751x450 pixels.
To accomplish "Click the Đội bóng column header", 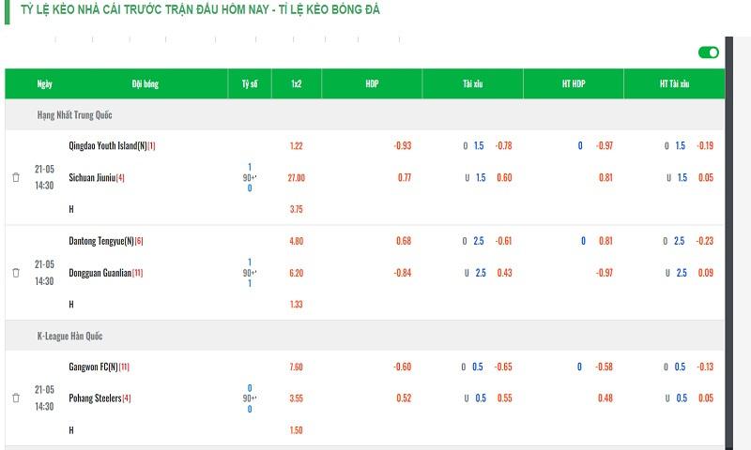I will [145, 84].
